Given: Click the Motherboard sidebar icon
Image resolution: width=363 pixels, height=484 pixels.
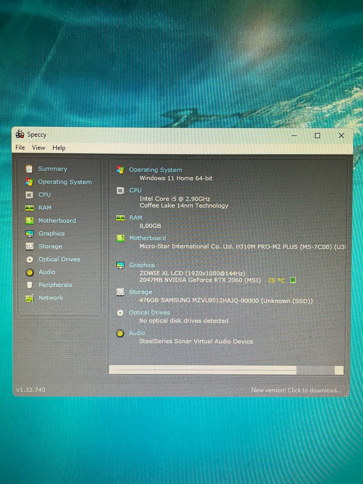Looking at the screenshot, I should point(29,220).
